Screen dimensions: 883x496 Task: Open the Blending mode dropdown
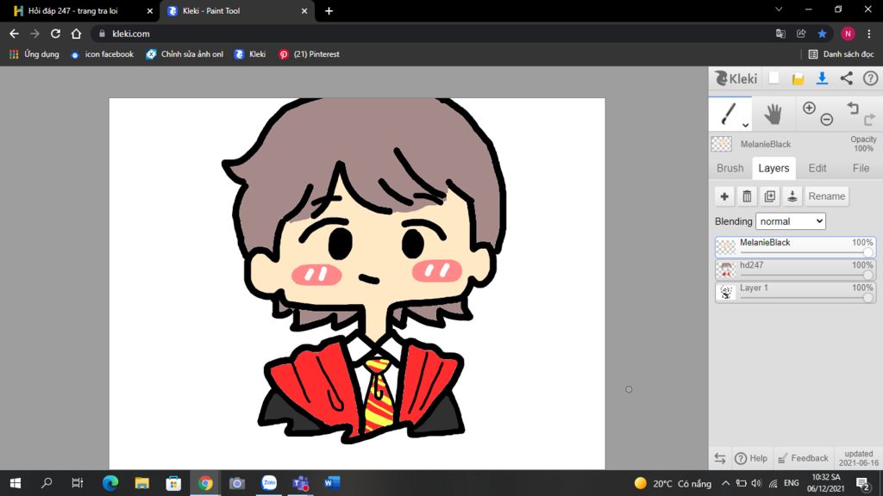pyautogui.click(x=790, y=221)
